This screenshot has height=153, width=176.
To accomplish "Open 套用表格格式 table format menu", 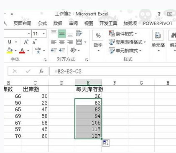I will click(x=127, y=42).
